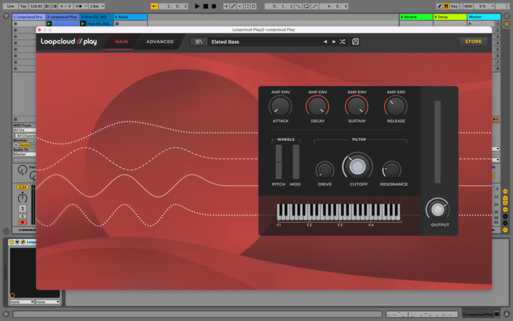Image resolution: width=513 pixels, height=321 pixels.
Task: Click the 4 / 4 time signature field
Action: tap(65, 6)
